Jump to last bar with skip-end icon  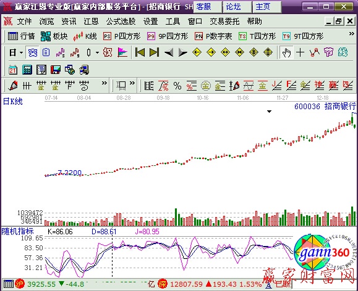coord(154,52)
